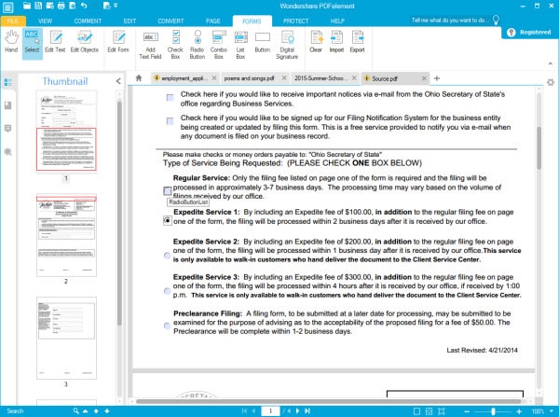The width and height of the screenshot is (559, 417).
Task: Click the Edit Form tool
Action: point(118,42)
